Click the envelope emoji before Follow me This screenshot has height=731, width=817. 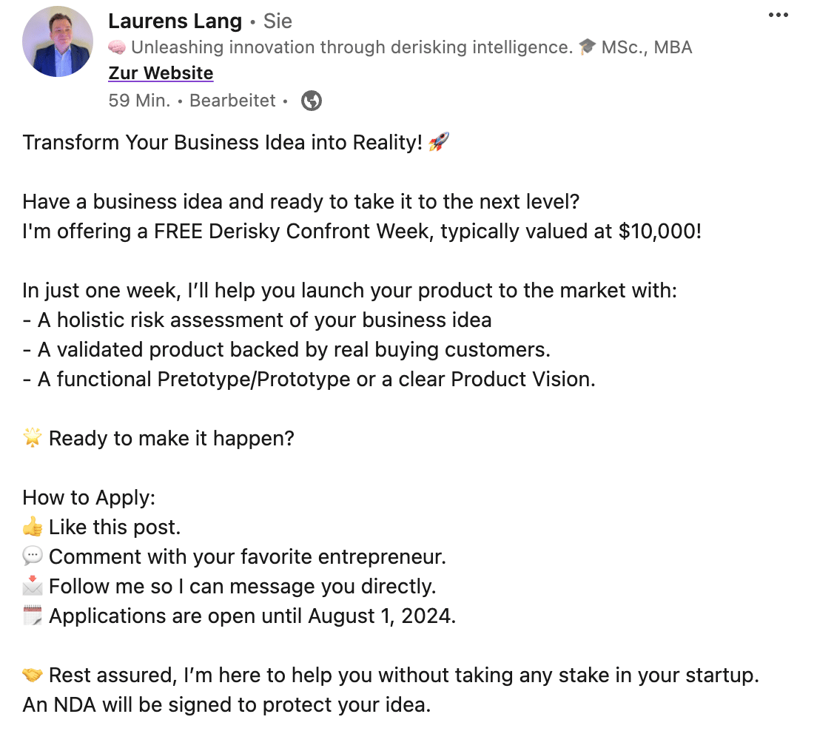tap(33, 587)
